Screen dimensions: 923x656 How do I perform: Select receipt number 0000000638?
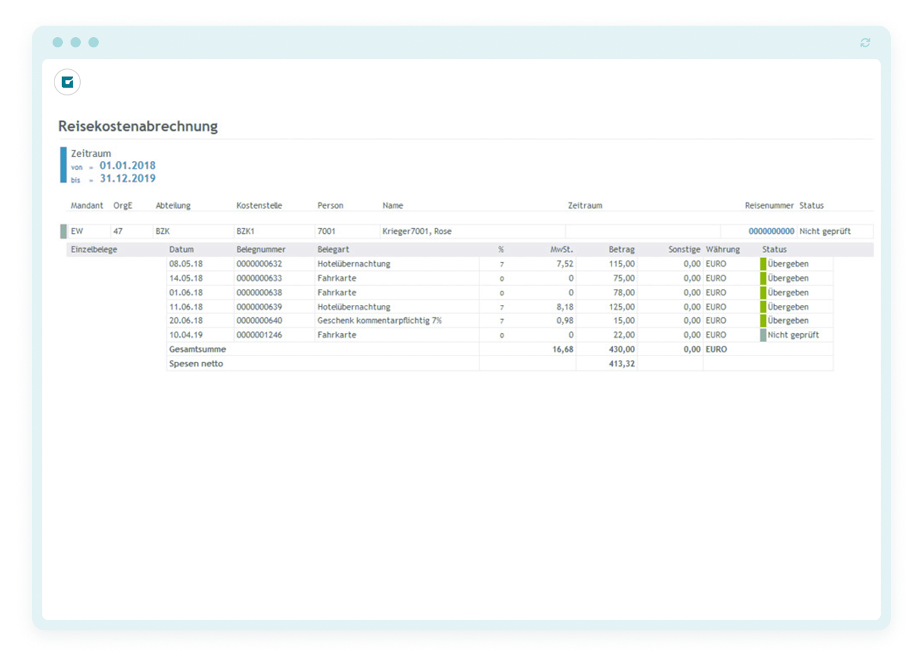(x=259, y=292)
